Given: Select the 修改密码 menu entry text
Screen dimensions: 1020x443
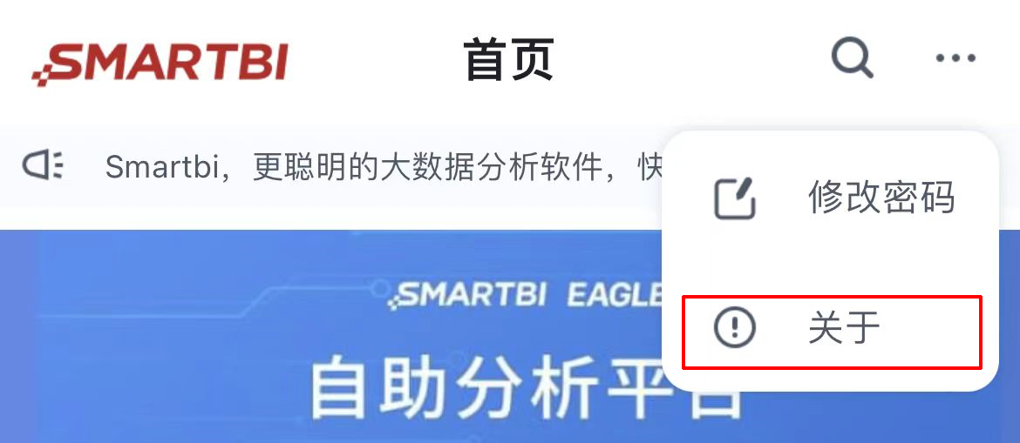Looking at the screenshot, I should pos(881,197).
